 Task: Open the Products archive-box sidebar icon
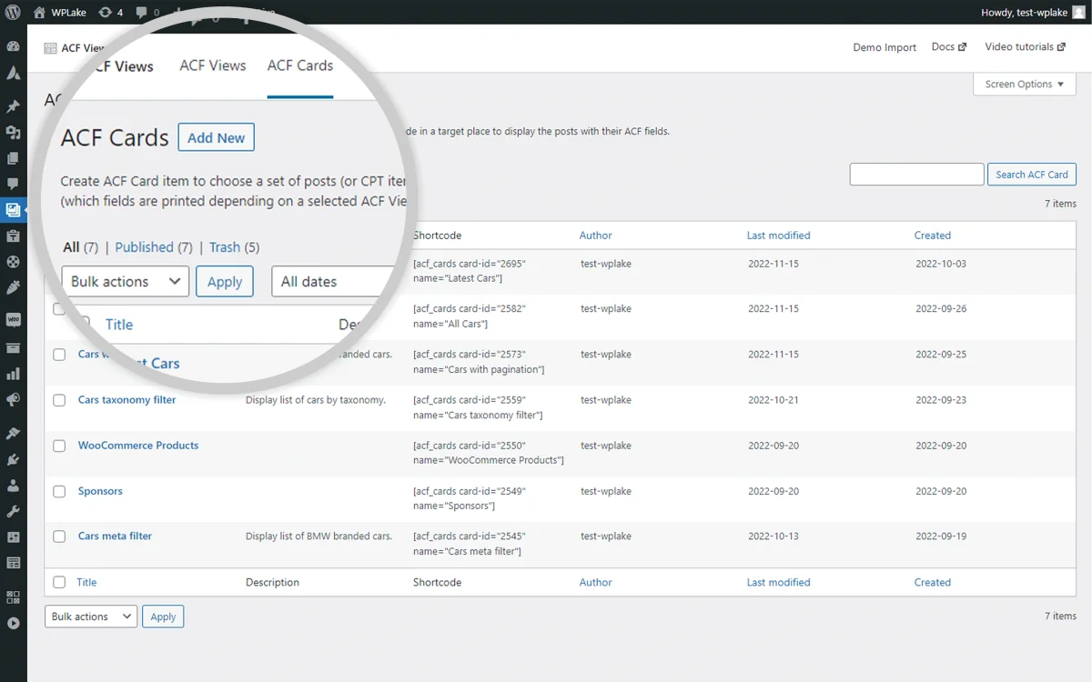pyautogui.click(x=14, y=347)
